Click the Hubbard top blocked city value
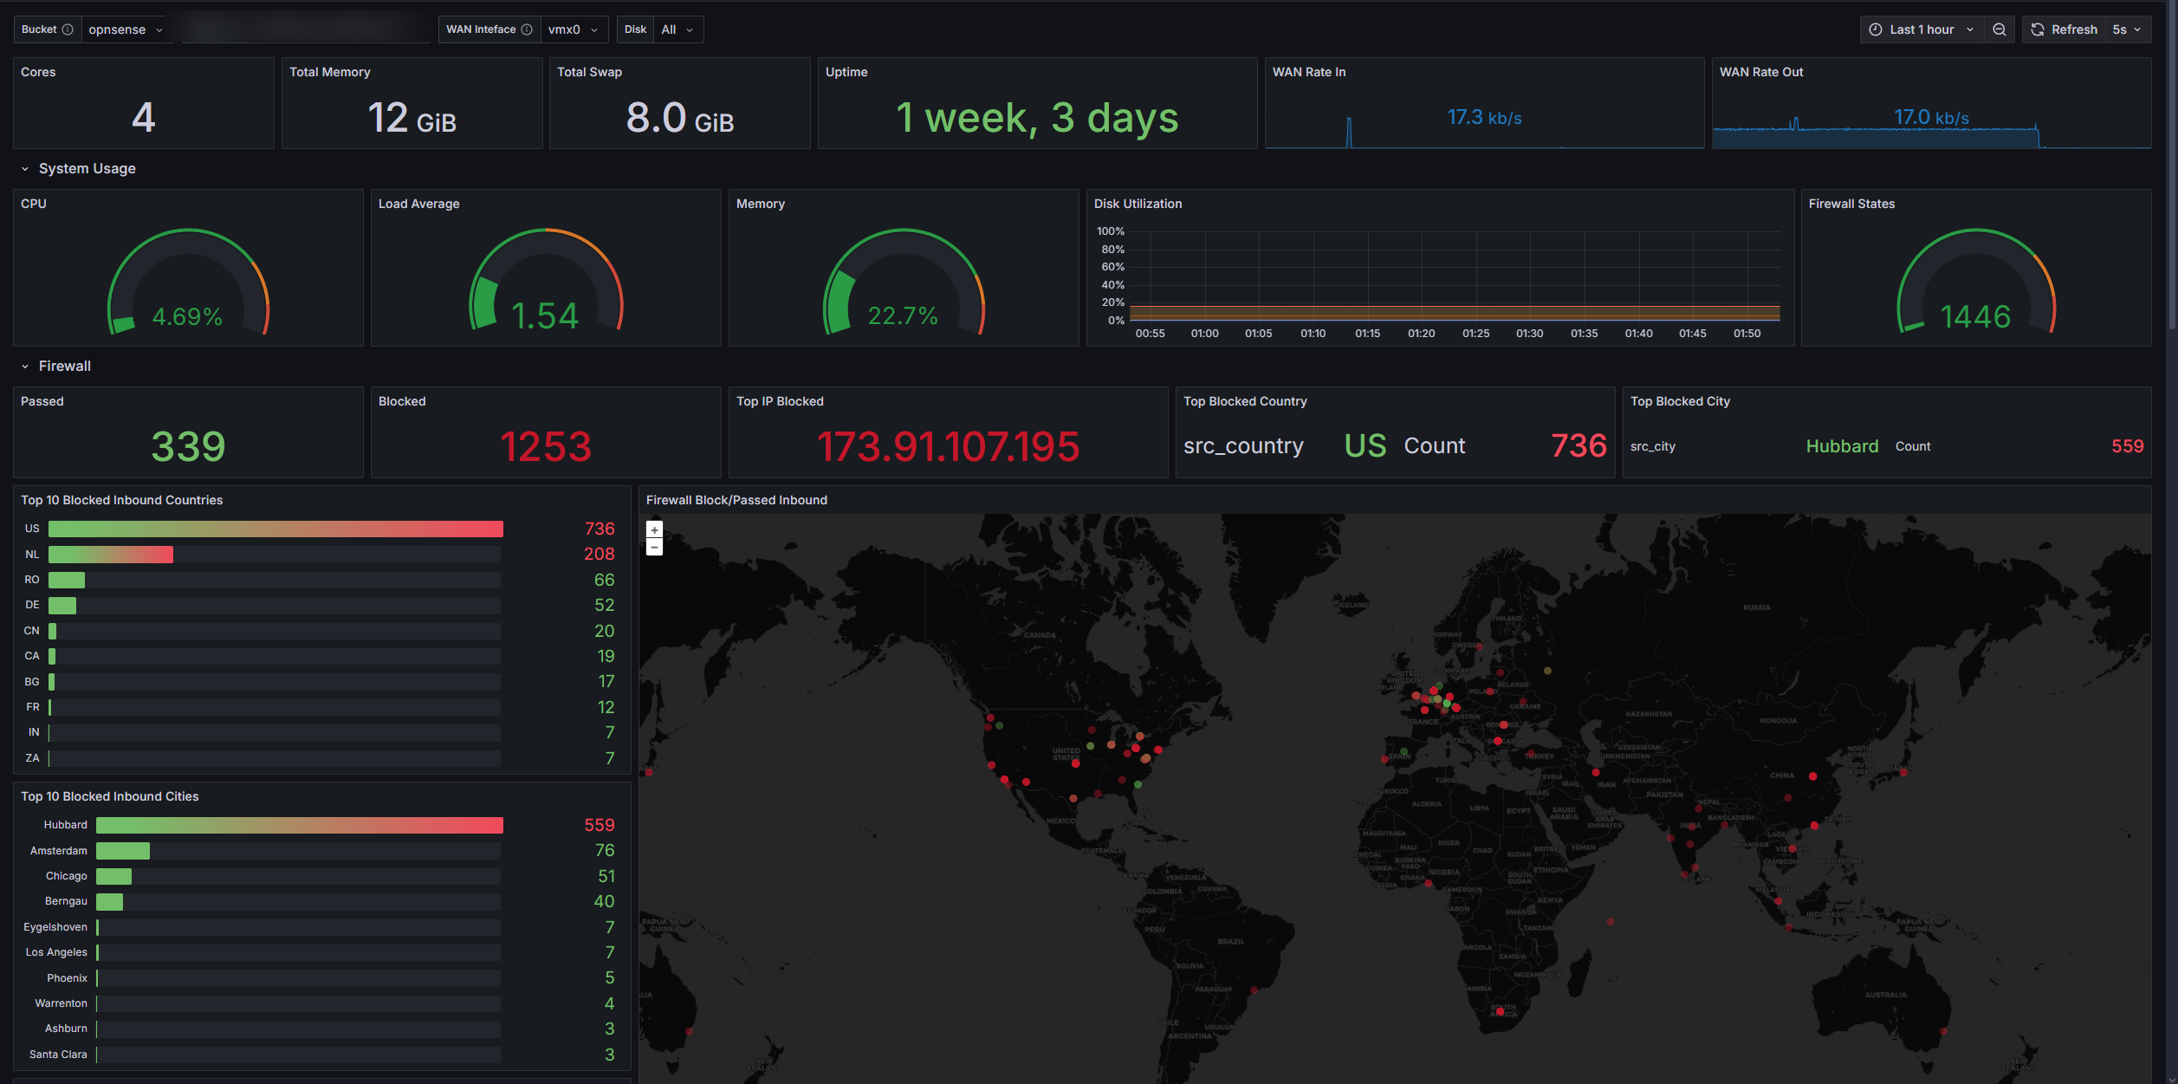 1843,446
